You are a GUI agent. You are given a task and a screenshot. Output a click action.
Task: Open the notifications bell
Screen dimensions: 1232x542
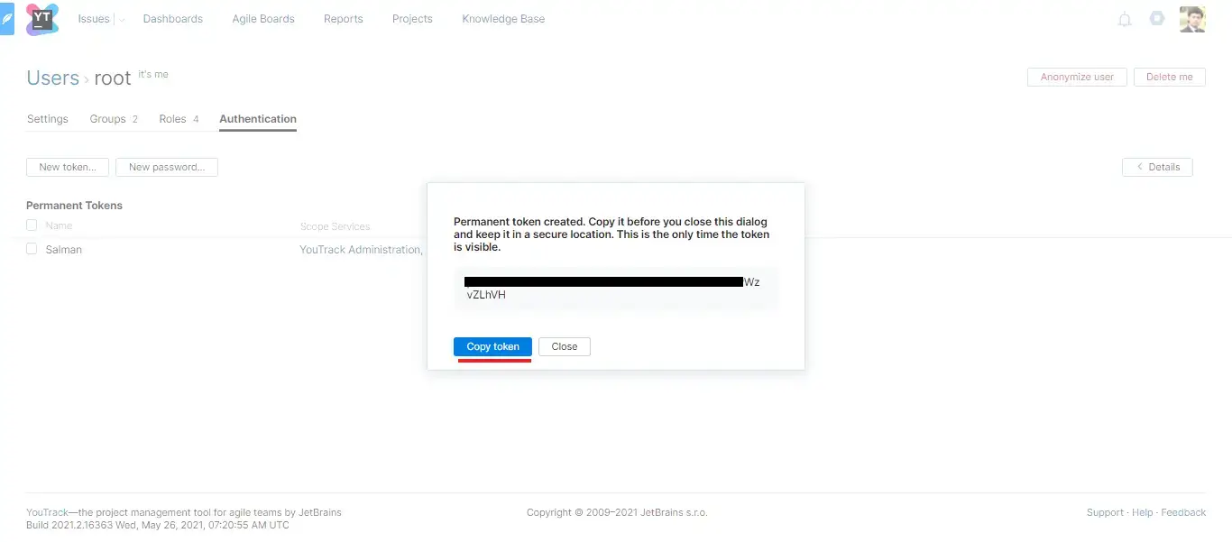click(1125, 19)
